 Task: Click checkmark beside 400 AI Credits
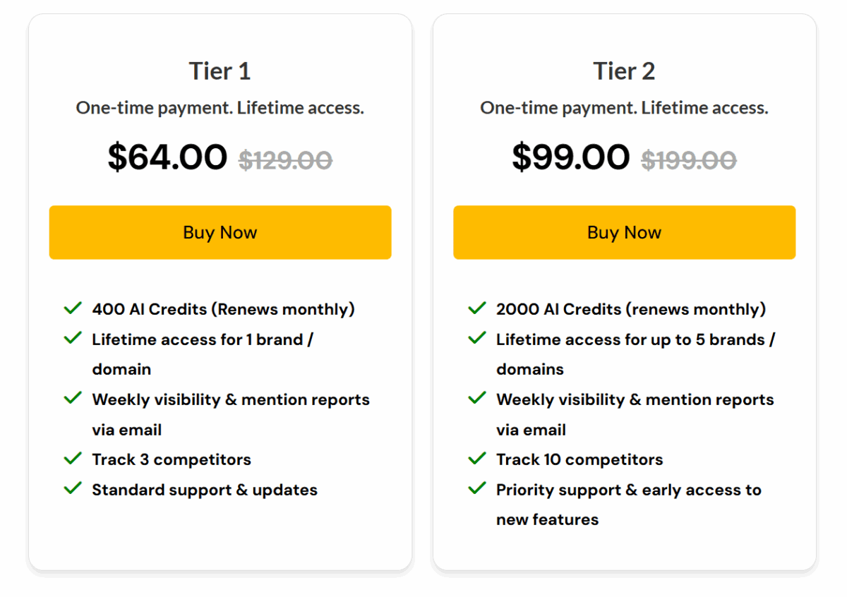pos(73,308)
